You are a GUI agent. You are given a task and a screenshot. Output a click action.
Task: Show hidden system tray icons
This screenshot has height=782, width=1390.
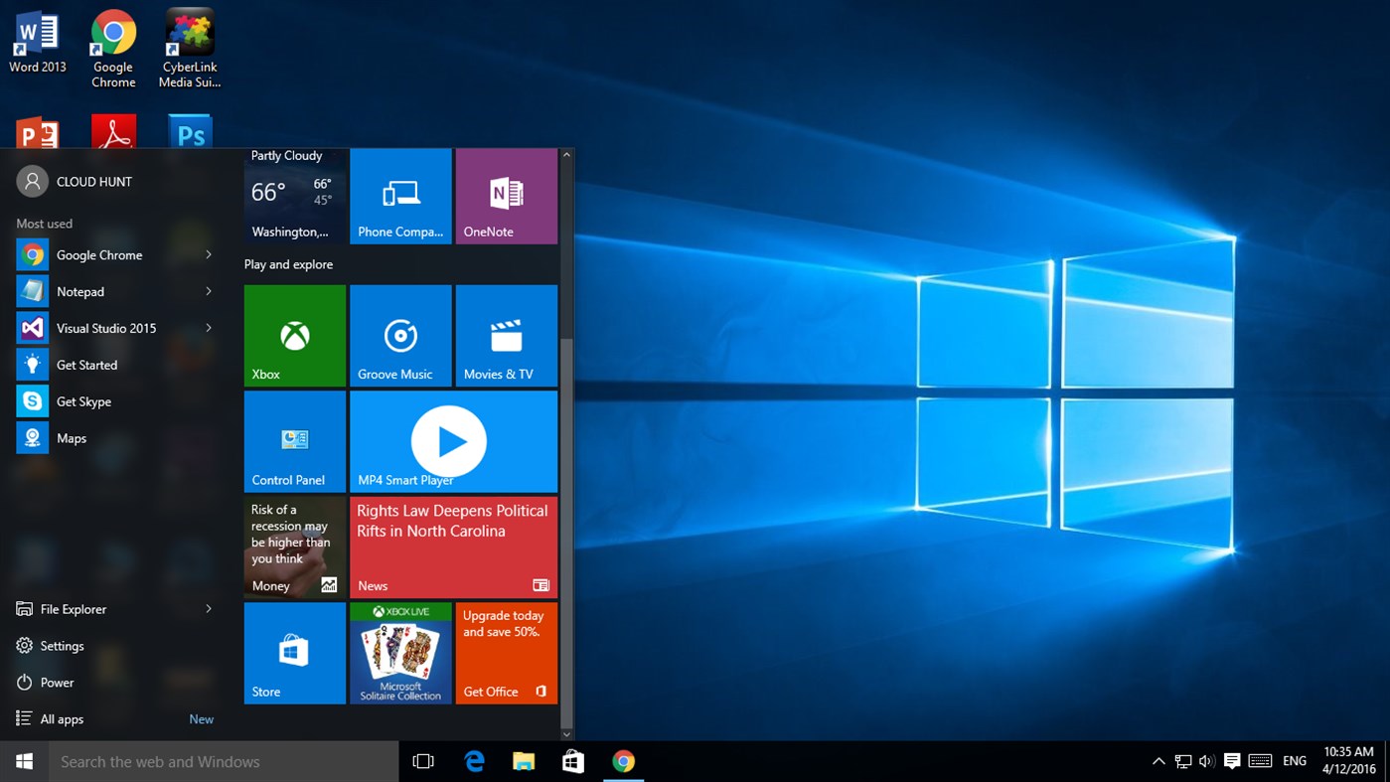point(1158,761)
